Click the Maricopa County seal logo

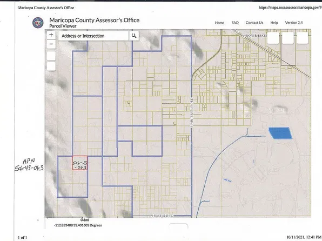click(38, 23)
